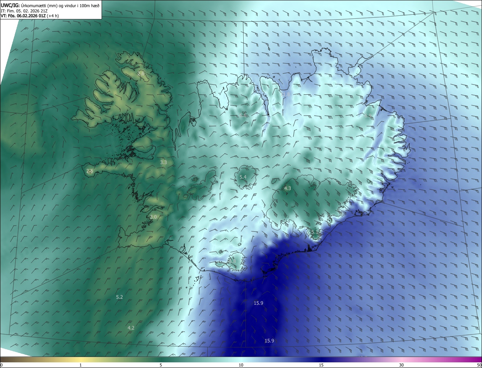This screenshot has height=368, width=482.
Task: Click the 4.3 precipitation value label
Action: click(x=287, y=189)
